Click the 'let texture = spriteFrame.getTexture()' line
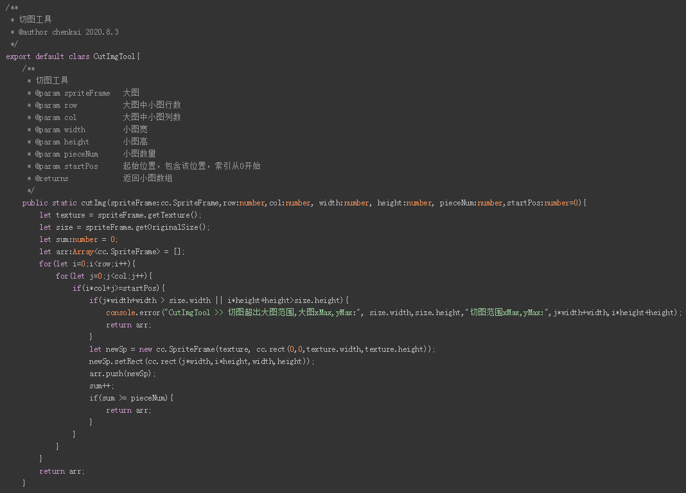The height and width of the screenshot is (493, 686). (x=120, y=215)
